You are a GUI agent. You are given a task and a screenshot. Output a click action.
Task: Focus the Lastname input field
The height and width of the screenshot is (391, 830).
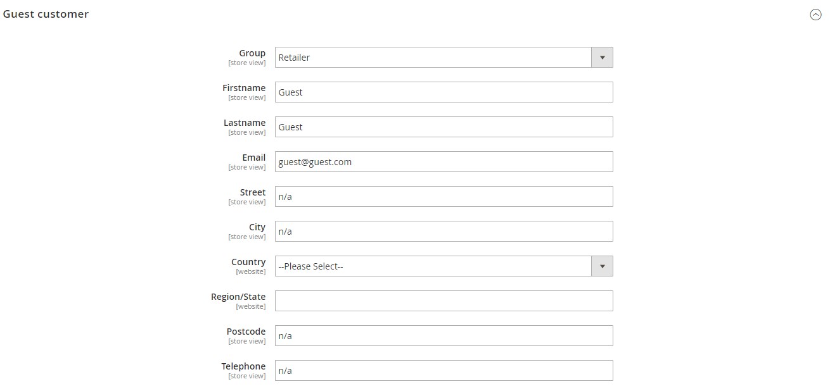tap(444, 127)
